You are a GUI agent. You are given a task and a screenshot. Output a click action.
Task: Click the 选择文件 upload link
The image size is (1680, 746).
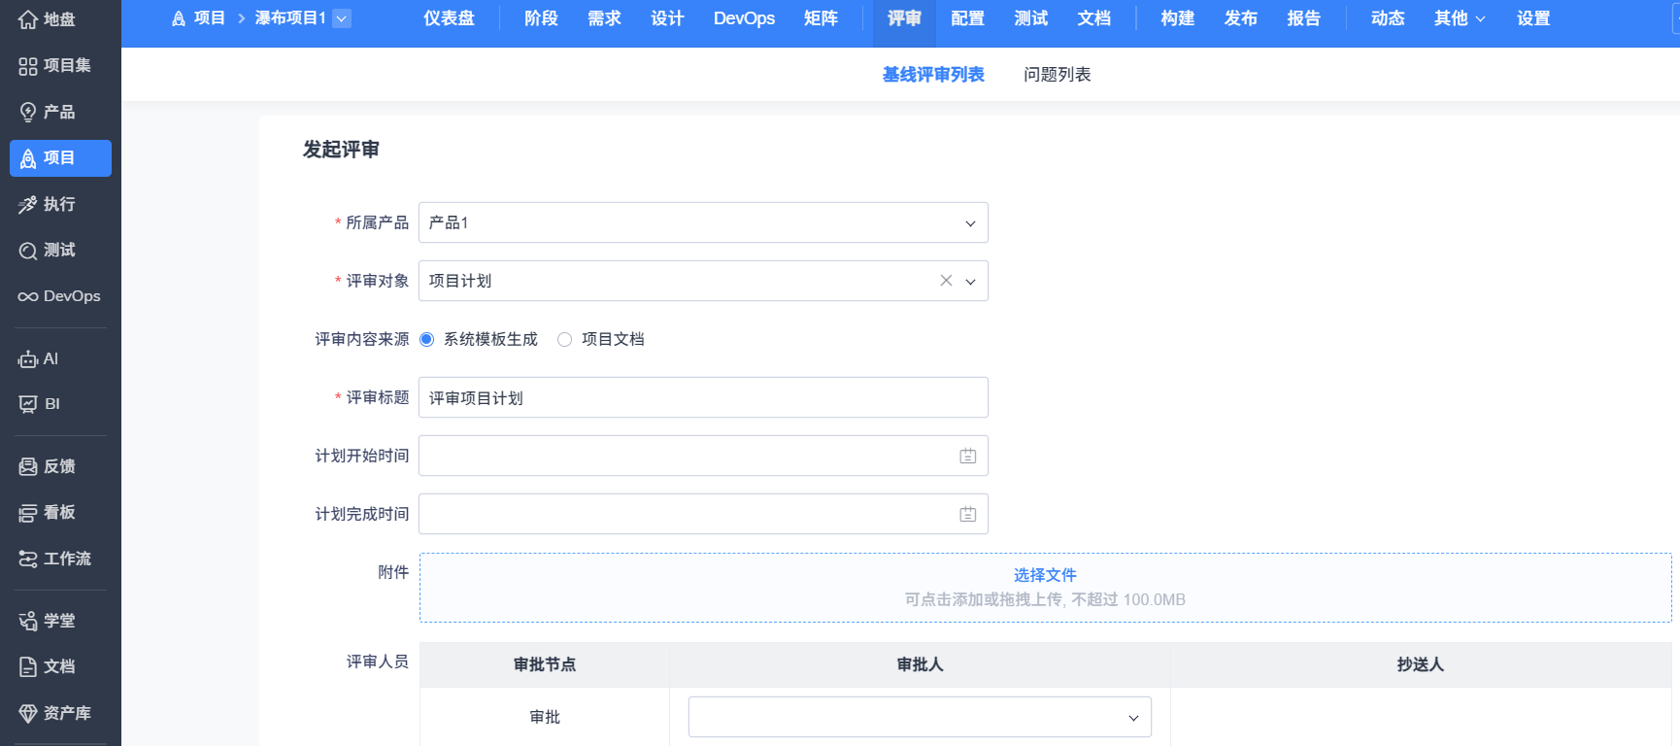pos(1045,575)
